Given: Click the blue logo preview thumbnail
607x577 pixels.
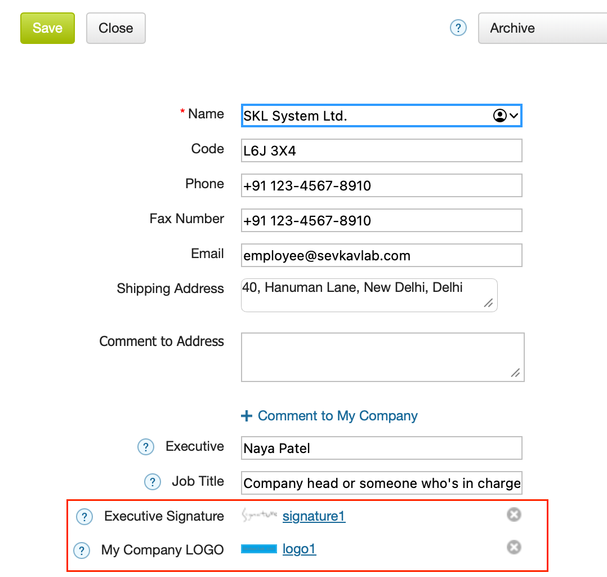Looking at the screenshot, I should (x=259, y=549).
